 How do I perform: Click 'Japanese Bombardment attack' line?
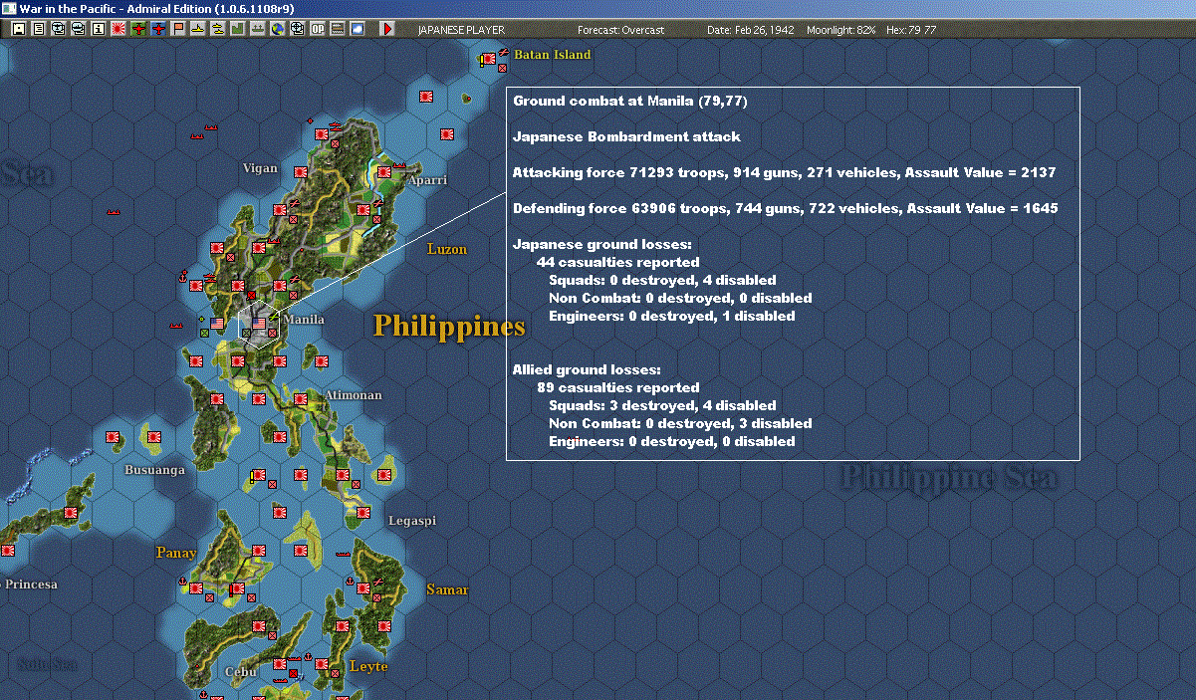tap(626, 136)
